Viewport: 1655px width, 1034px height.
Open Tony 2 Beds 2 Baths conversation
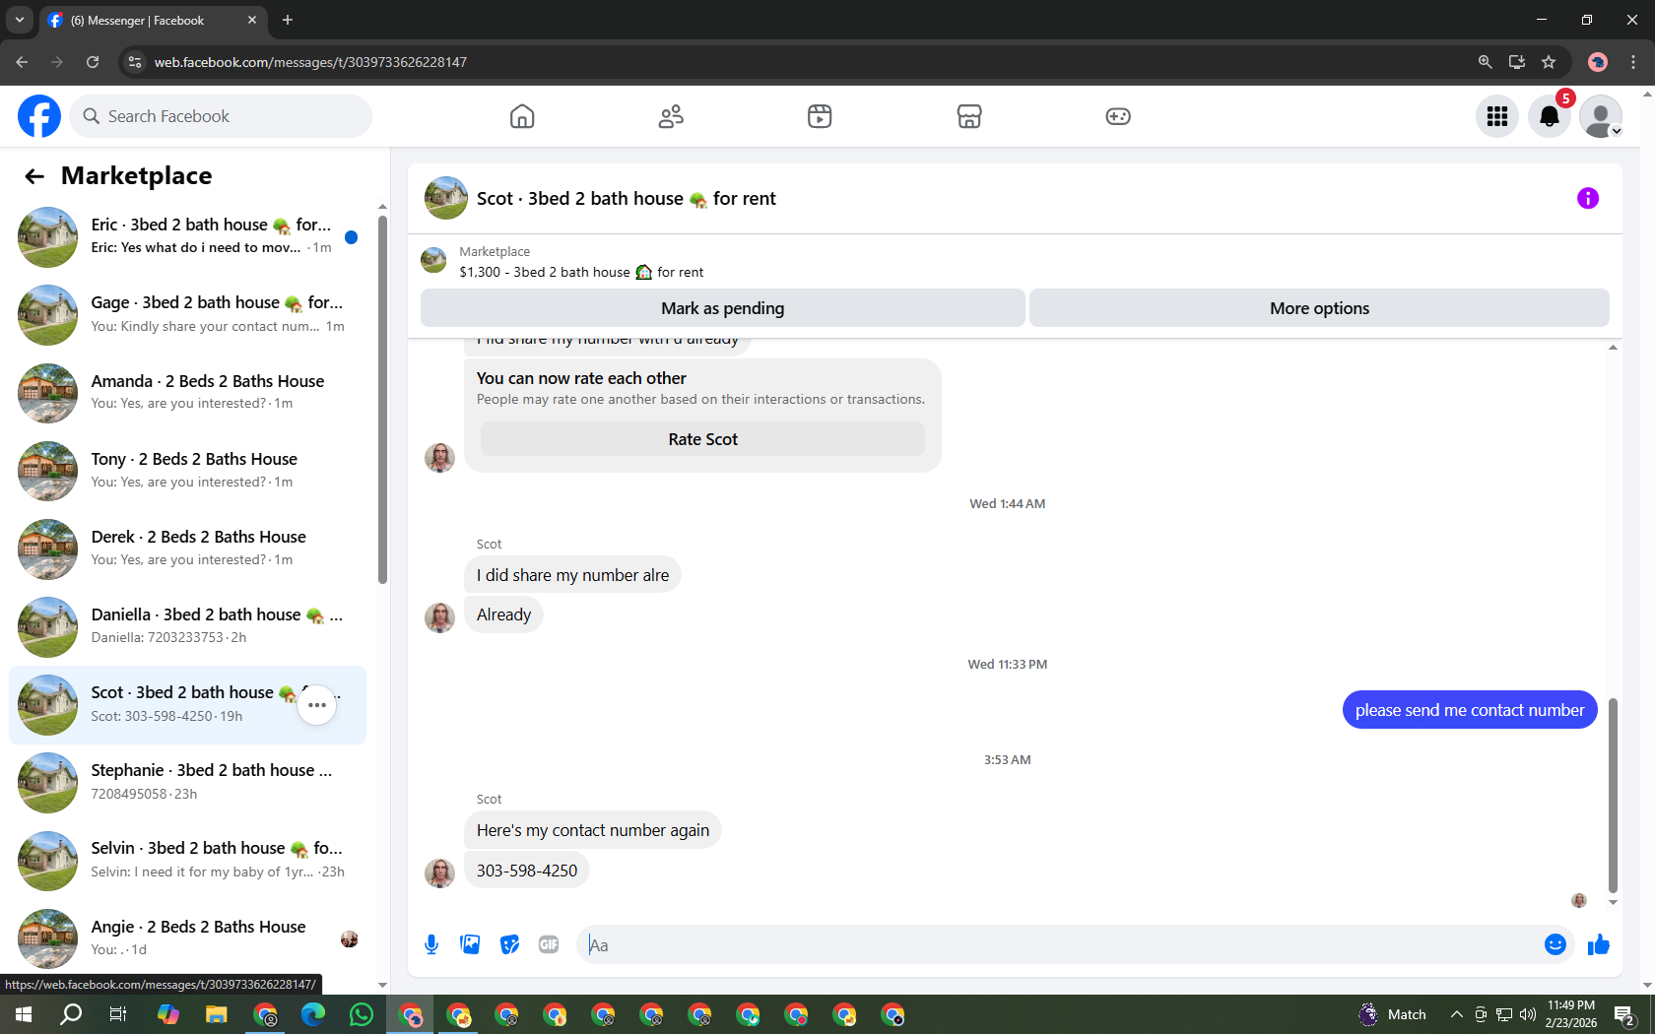click(187, 470)
